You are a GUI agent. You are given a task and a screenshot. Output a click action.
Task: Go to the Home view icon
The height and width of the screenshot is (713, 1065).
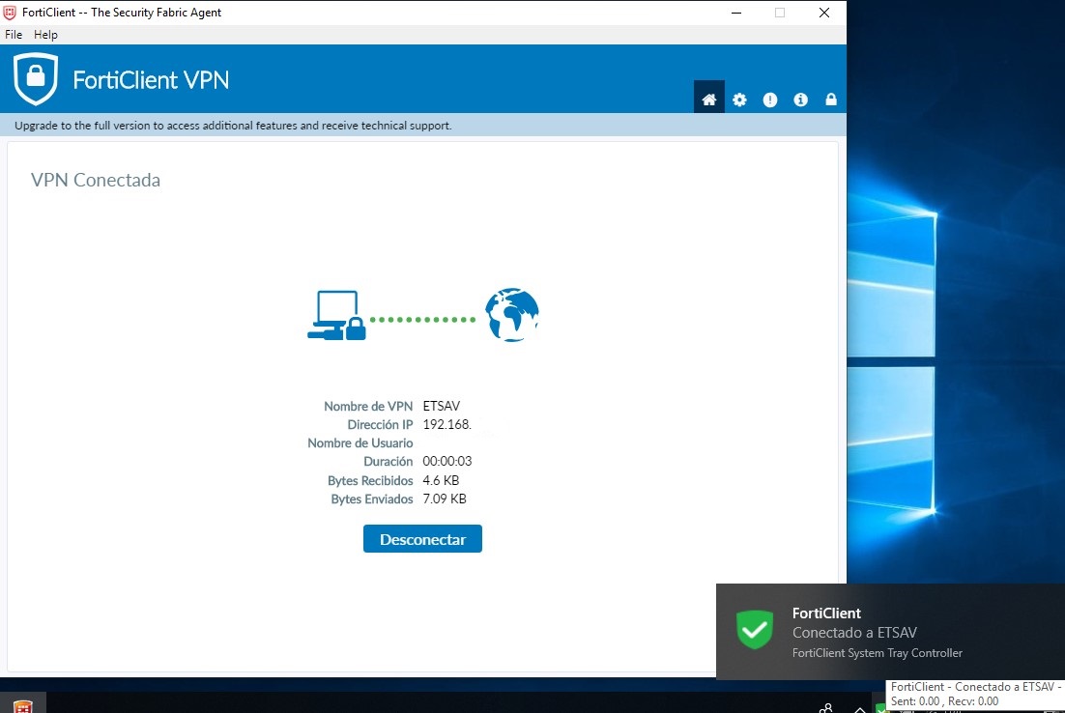[708, 100]
